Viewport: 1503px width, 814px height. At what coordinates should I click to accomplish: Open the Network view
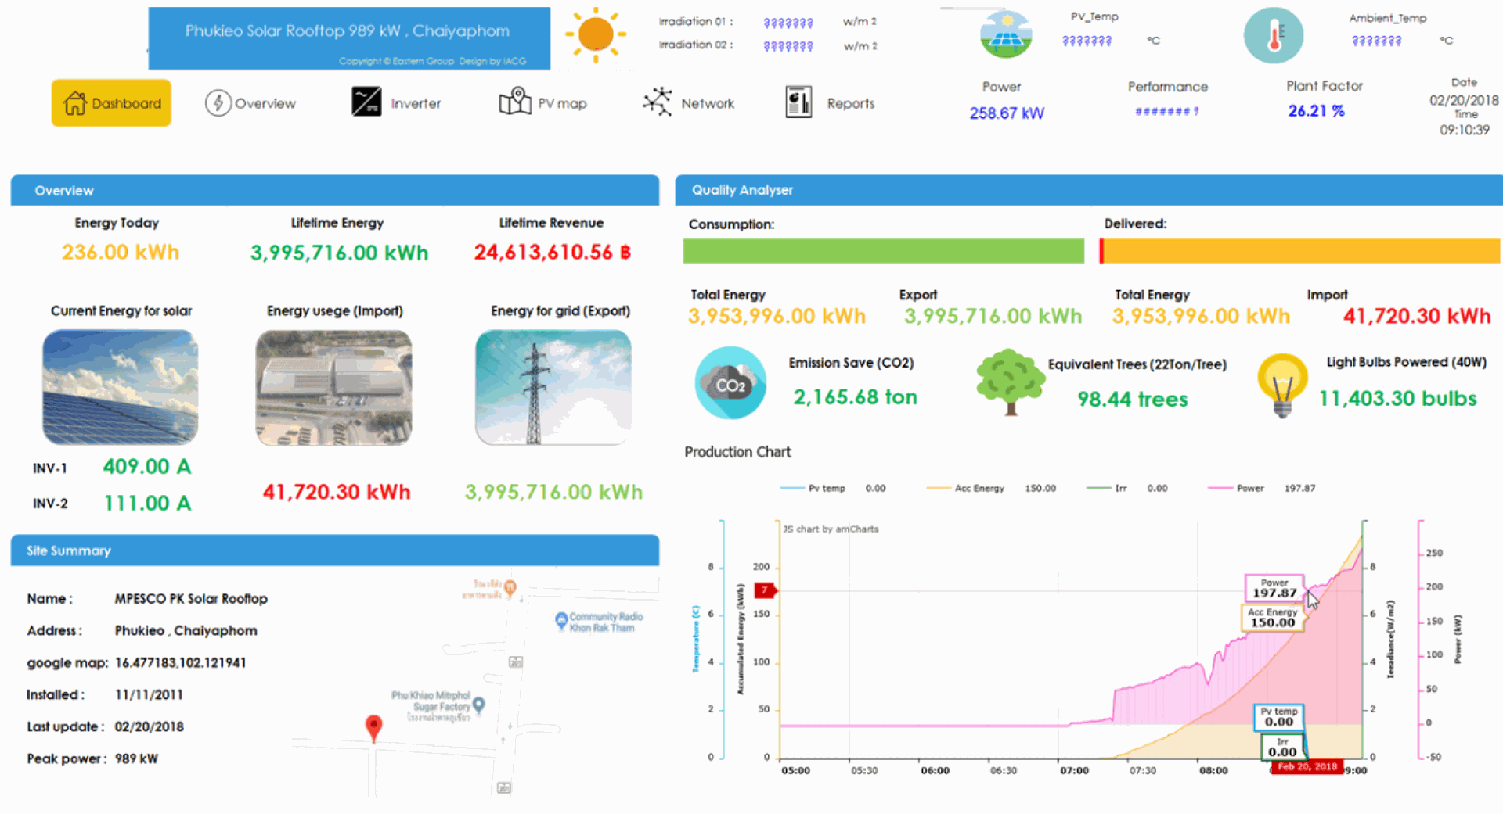[689, 102]
